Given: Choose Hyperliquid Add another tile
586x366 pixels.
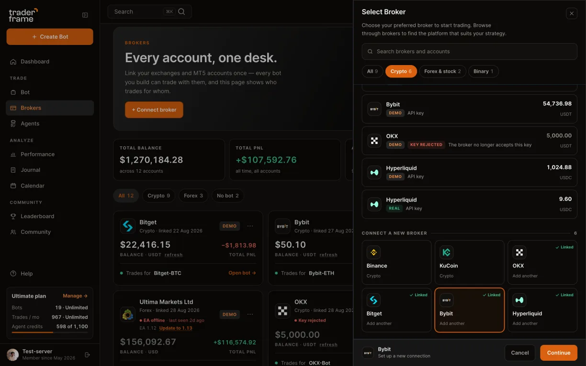Looking at the screenshot, I should [542, 310].
